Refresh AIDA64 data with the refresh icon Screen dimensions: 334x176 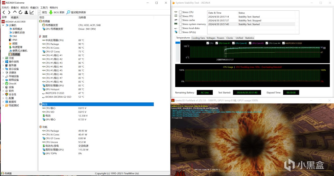pos(20,12)
